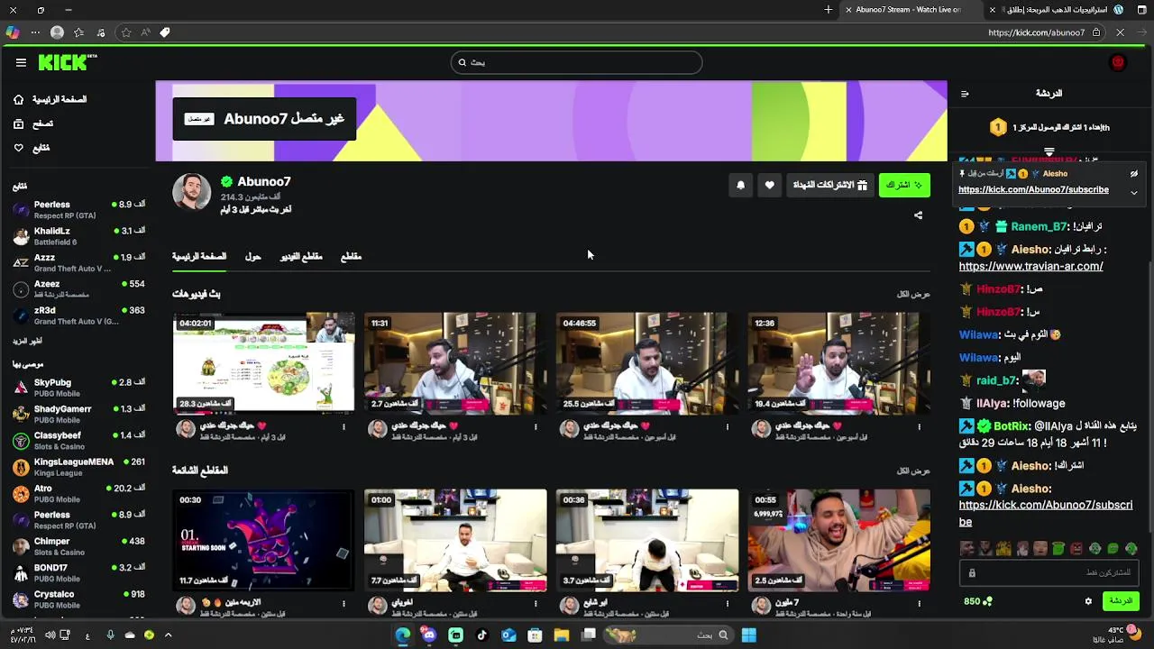Open the Home sidebar item (الصفحة الرئيسية)

pos(50,99)
